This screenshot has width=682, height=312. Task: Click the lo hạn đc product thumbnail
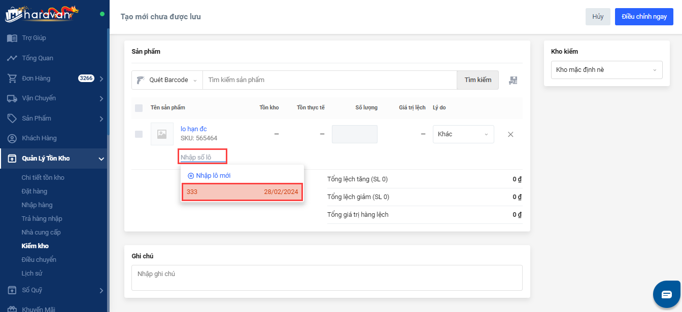[x=162, y=134]
